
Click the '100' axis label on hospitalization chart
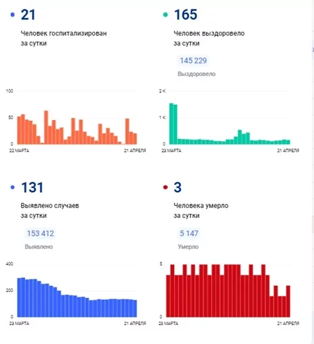9,91
